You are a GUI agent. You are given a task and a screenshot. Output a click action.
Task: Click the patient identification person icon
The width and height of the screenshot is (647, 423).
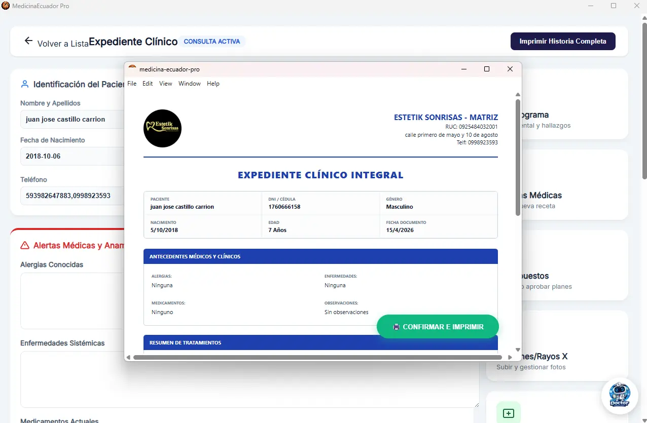click(x=25, y=84)
